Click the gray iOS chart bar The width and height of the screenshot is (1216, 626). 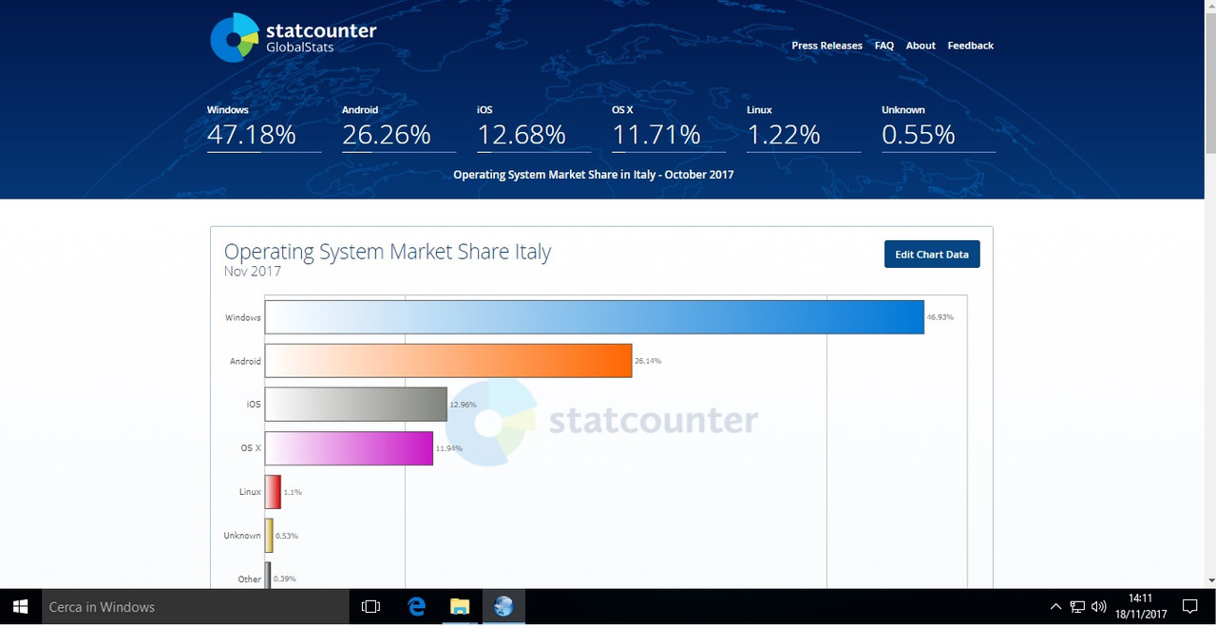(x=356, y=405)
